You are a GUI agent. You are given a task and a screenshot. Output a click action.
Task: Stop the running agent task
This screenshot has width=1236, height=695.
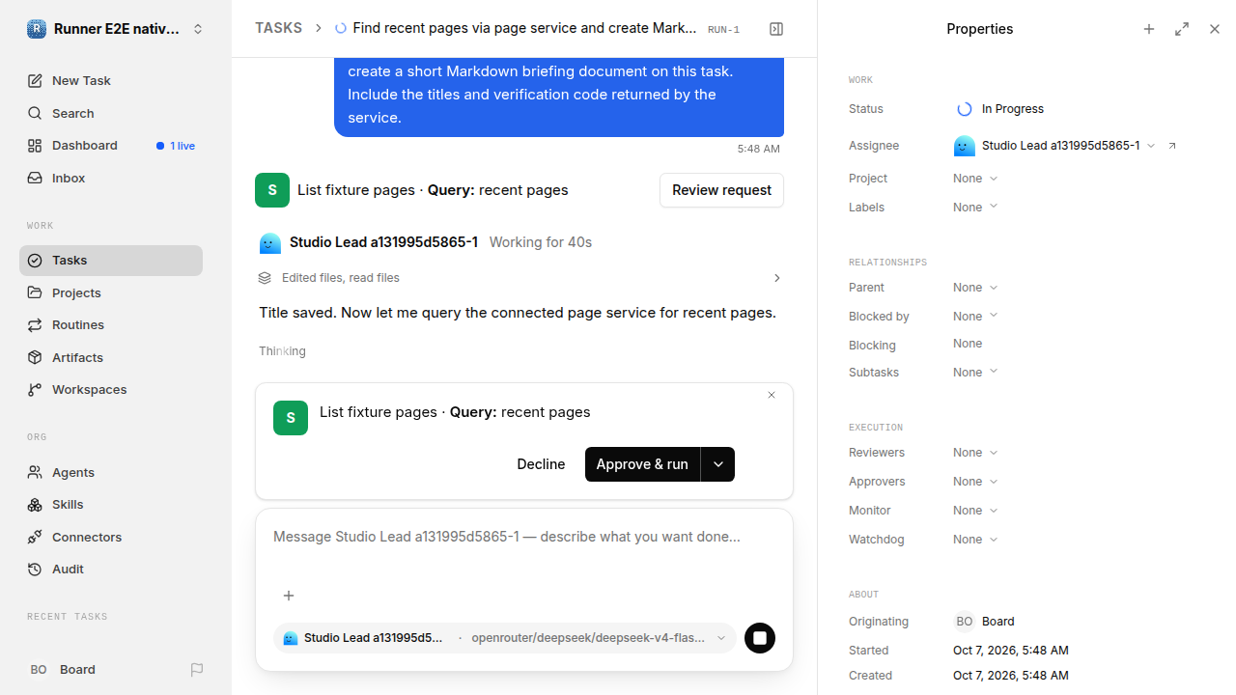tap(760, 638)
